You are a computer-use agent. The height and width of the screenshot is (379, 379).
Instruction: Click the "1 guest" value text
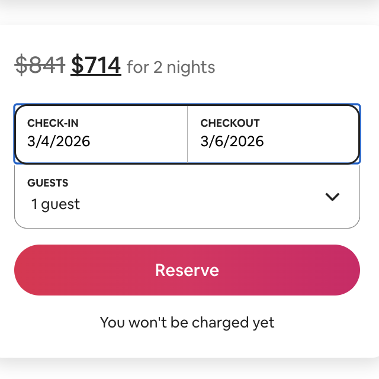(x=56, y=204)
